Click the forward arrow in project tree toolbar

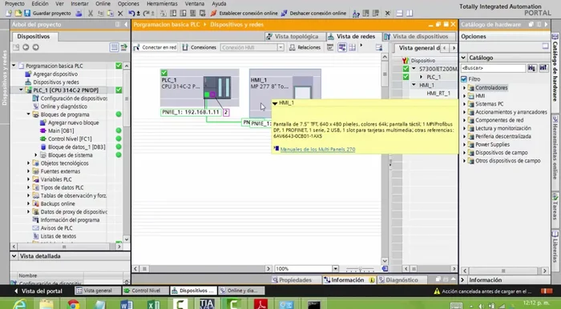click(35, 47)
